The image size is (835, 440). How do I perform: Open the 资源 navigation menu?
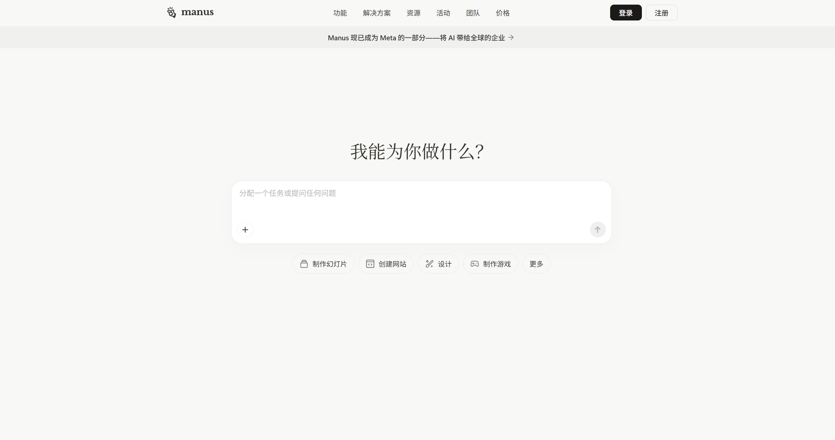[413, 13]
